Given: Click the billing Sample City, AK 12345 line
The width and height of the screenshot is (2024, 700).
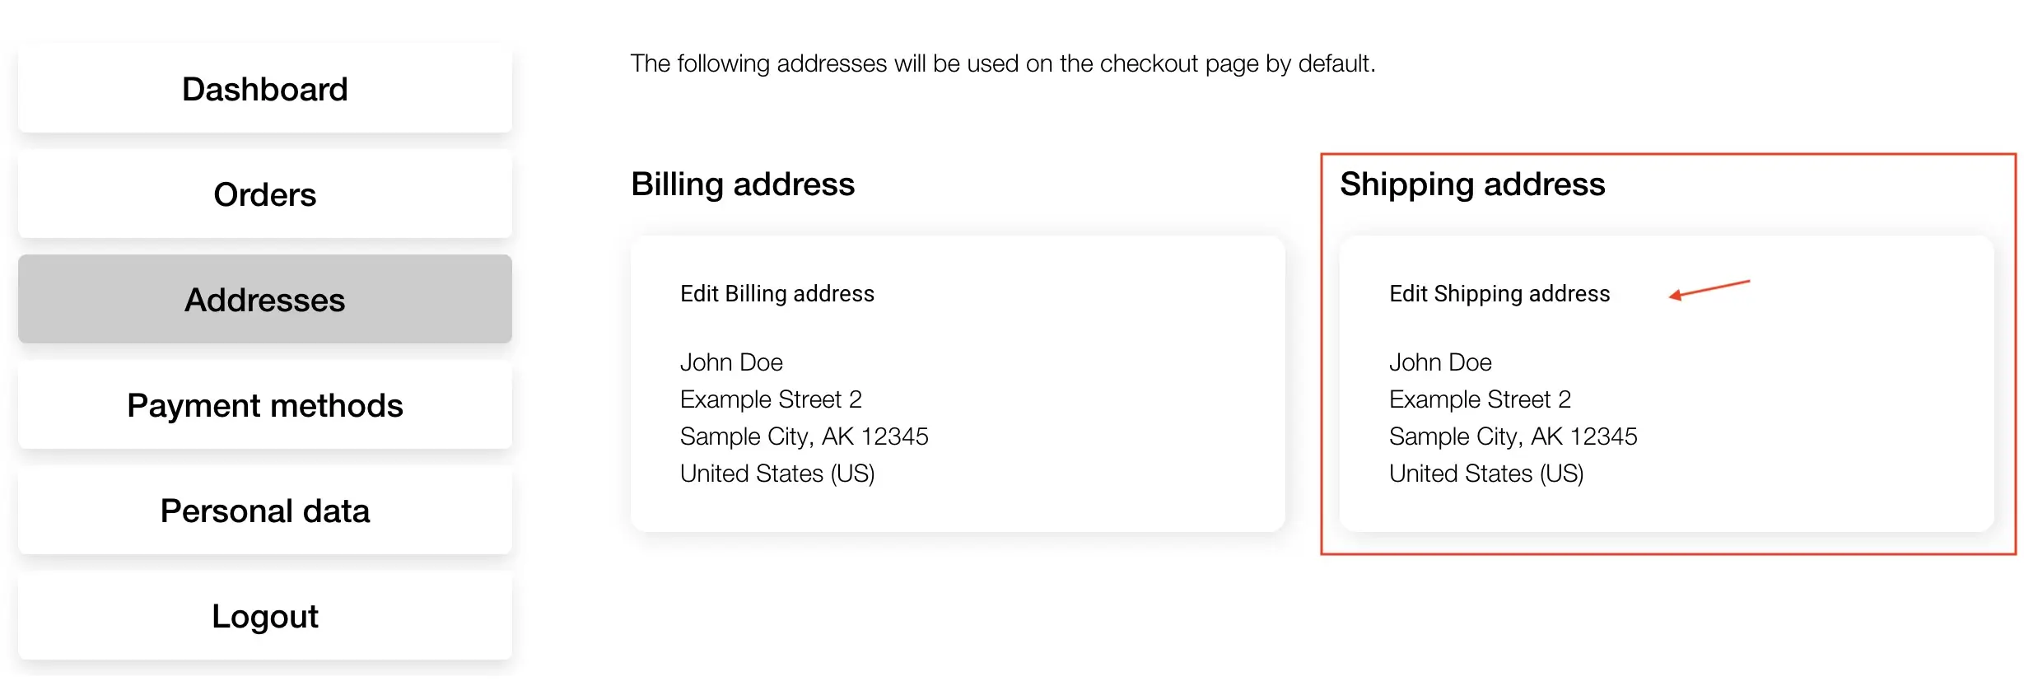Looking at the screenshot, I should click(x=804, y=436).
